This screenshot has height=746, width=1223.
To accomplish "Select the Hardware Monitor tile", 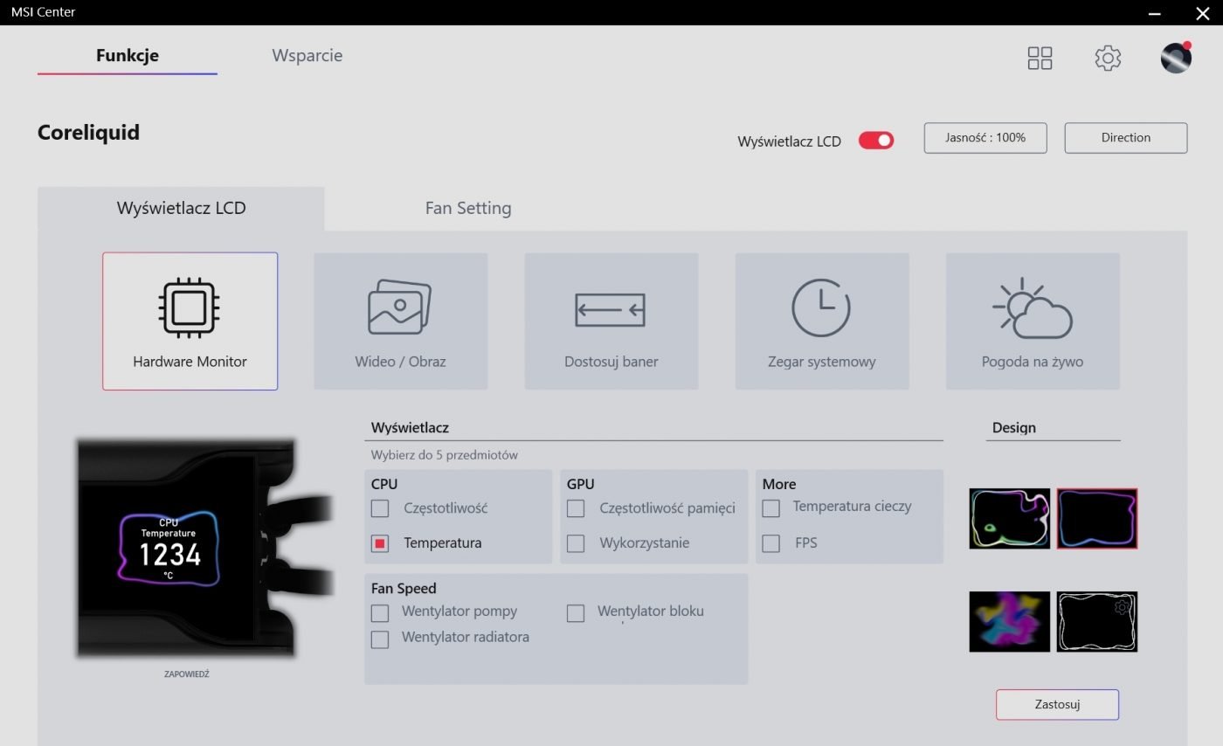I will click(190, 321).
